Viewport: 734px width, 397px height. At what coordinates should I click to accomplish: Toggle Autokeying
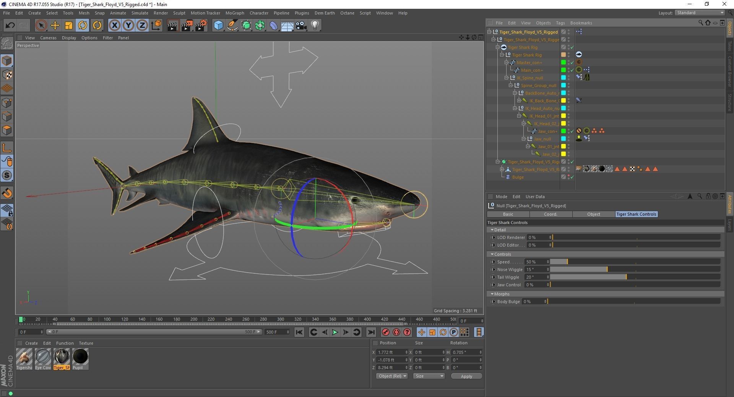coord(396,332)
